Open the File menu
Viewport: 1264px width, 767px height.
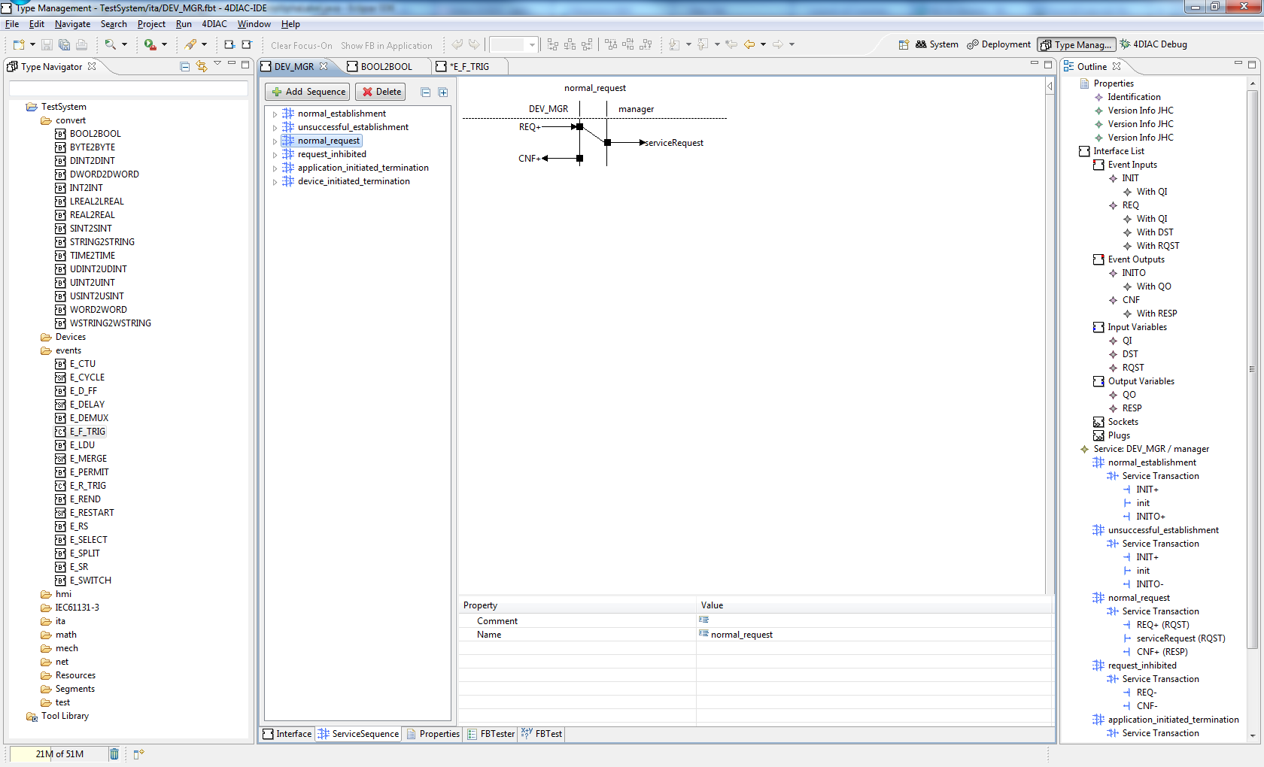click(x=12, y=24)
